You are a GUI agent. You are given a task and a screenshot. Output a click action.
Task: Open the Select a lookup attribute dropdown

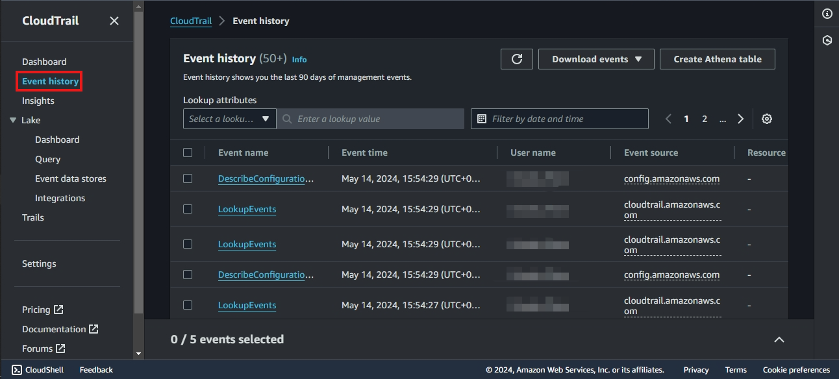230,119
